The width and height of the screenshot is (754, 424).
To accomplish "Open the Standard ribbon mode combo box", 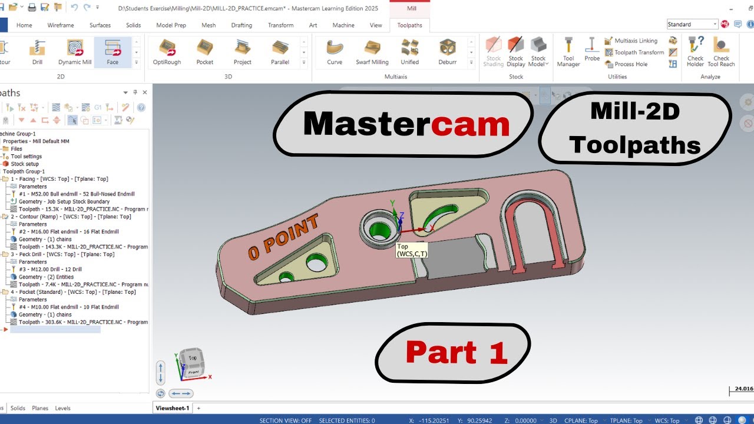I will click(692, 24).
